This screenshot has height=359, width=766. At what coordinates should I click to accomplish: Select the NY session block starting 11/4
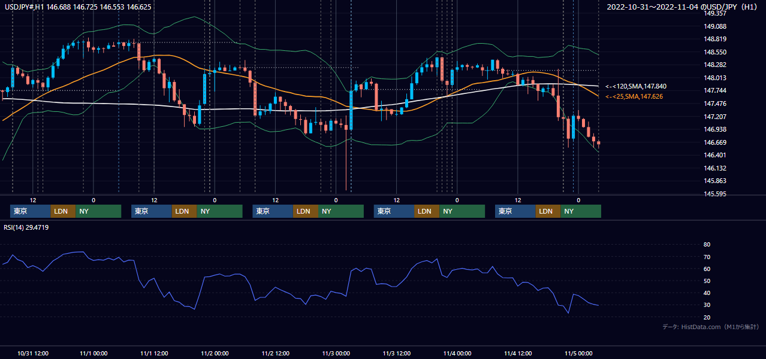pyautogui.click(x=581, y=211)
